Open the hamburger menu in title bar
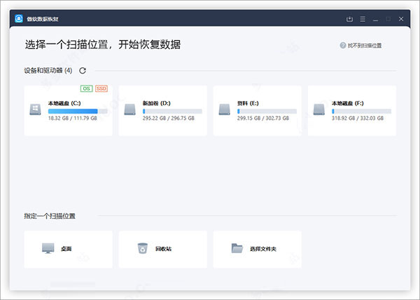The image size is (420, 300). click(x=362, y=19)
